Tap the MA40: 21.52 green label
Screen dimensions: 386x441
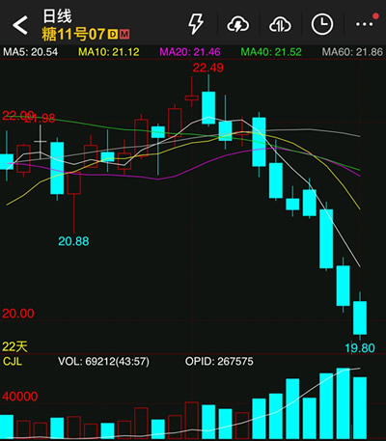[271, 52]
